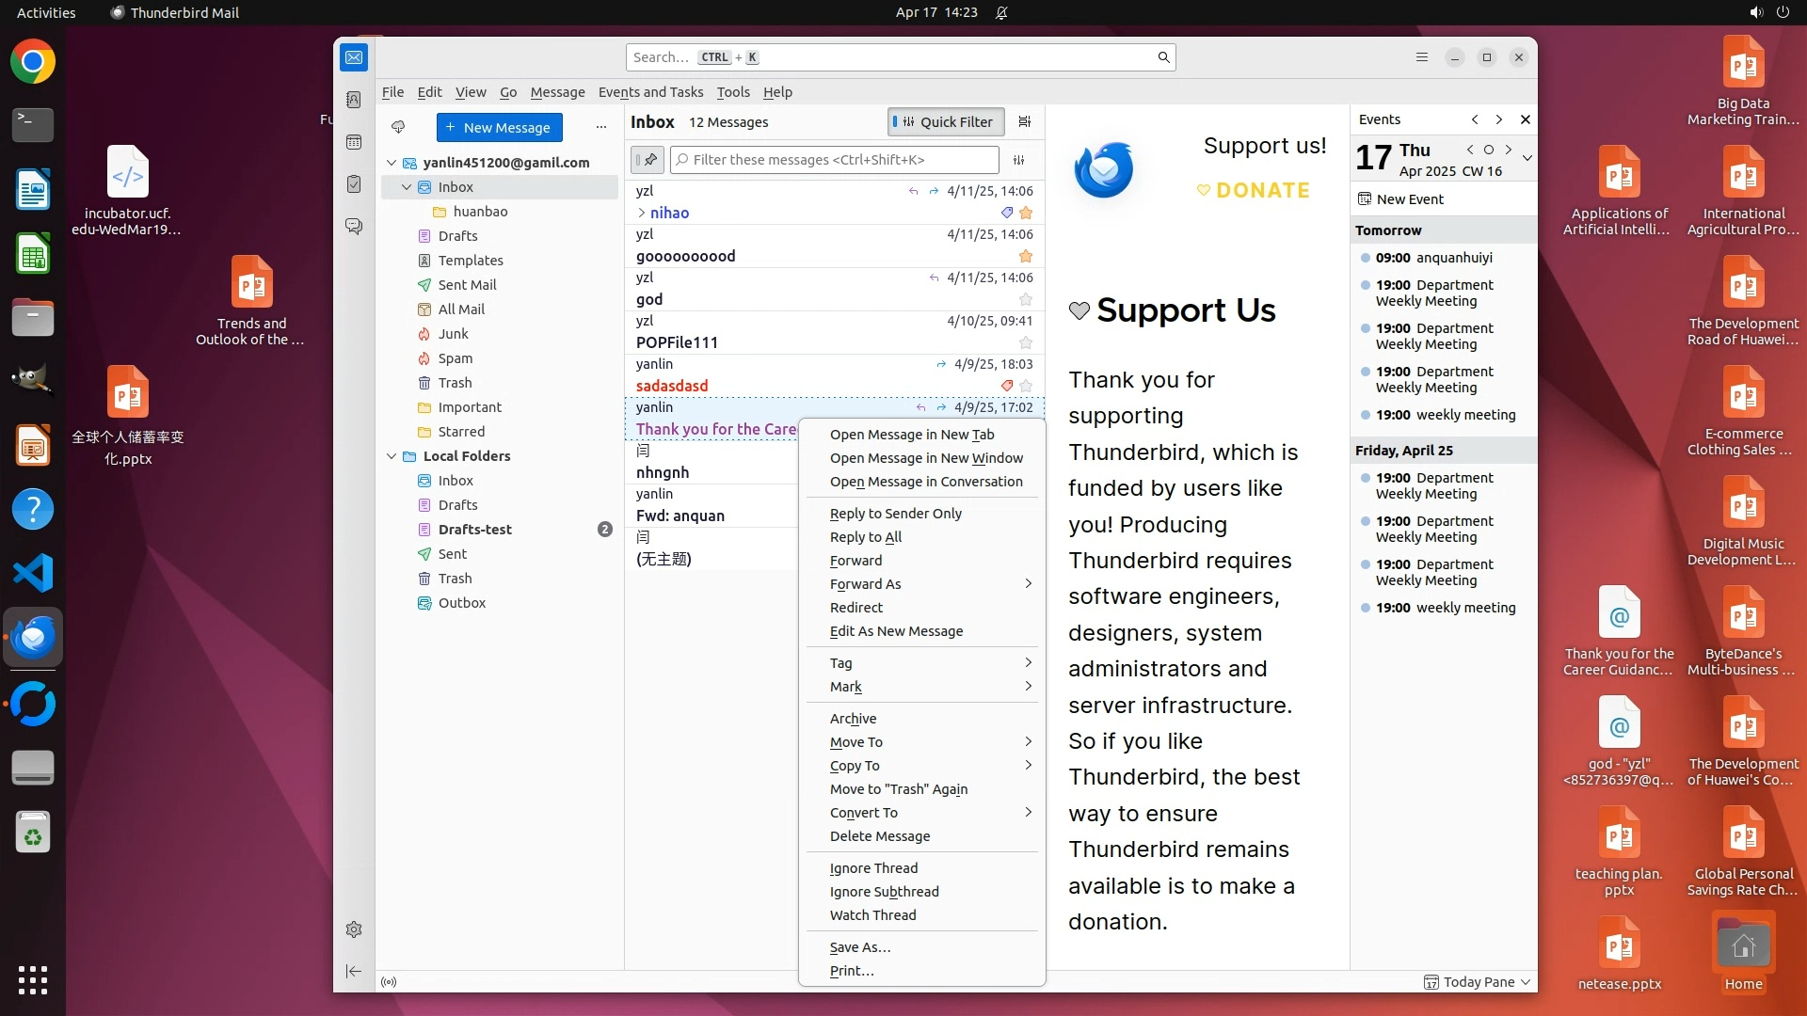The height and width of the screenshot is (1016, 1807).
Task: Choose Forward in the context menu
Action: 856,561
